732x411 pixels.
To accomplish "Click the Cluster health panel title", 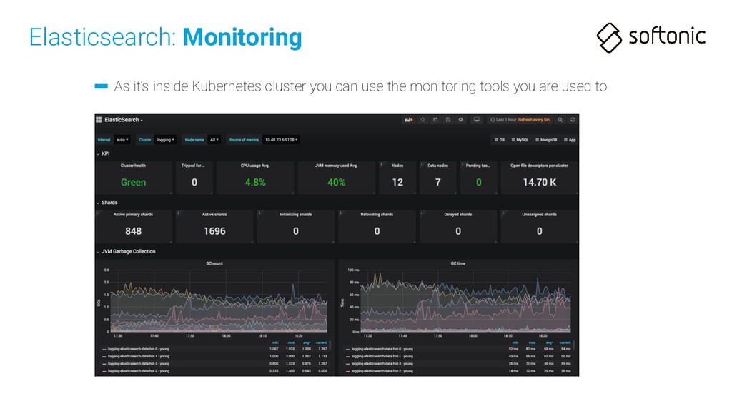I will coord(133,166).
